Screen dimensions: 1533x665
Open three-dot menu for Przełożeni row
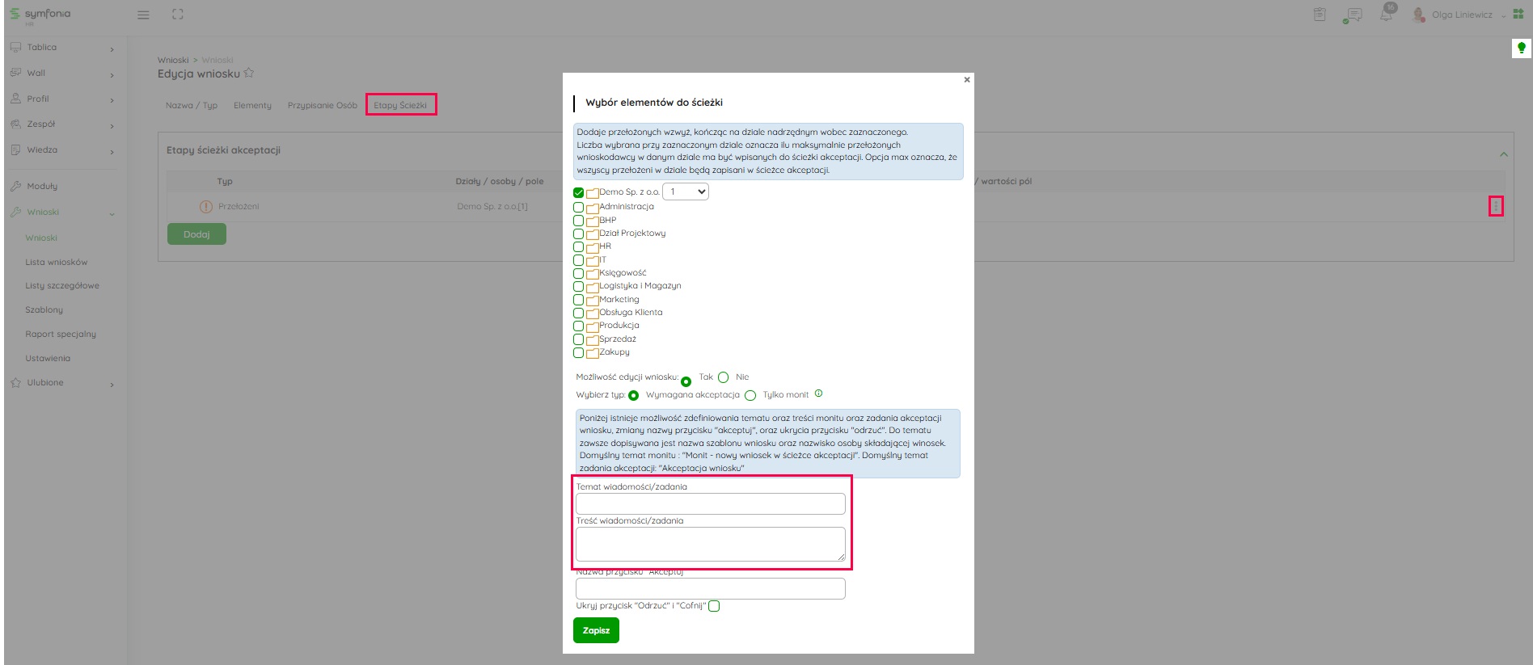1496,207
